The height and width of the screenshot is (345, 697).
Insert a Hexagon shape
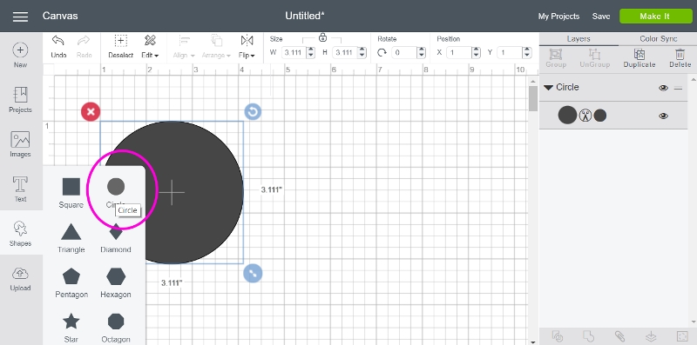(116, 283)
